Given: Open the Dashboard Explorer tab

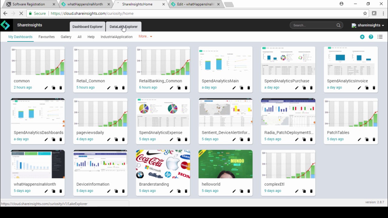Looking at the screenshot, I should (87, 27).
